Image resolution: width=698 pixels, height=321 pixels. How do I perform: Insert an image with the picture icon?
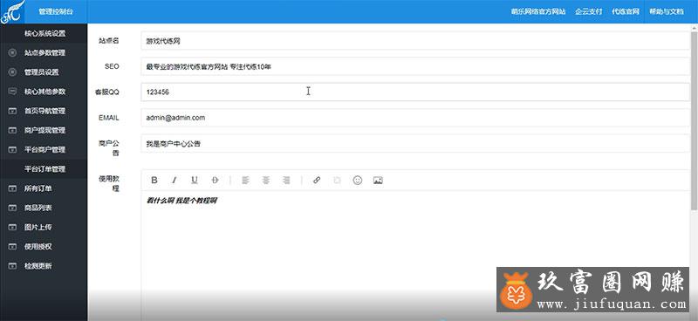point(378,181)
